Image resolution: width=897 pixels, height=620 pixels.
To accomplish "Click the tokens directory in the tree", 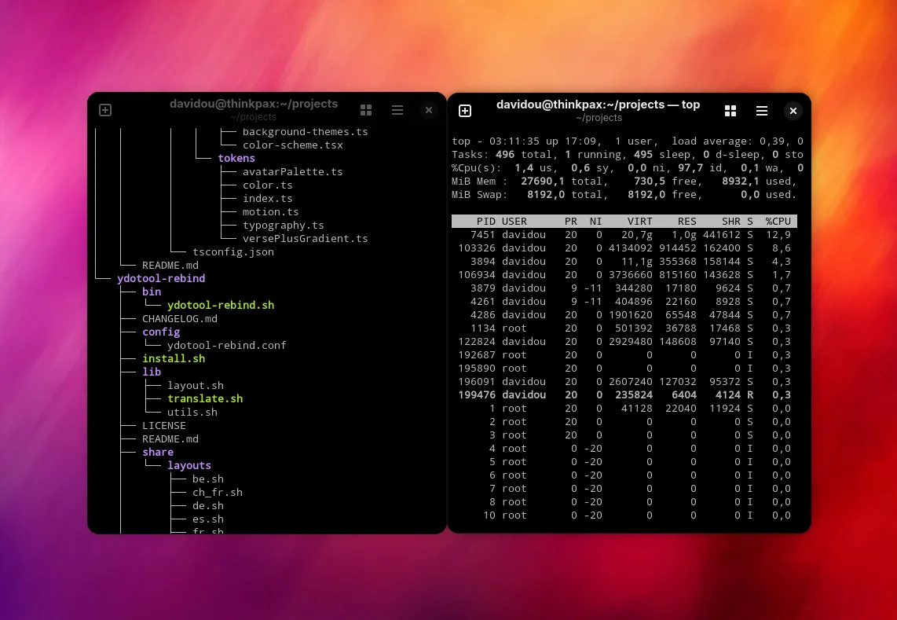I will [236, 158].
